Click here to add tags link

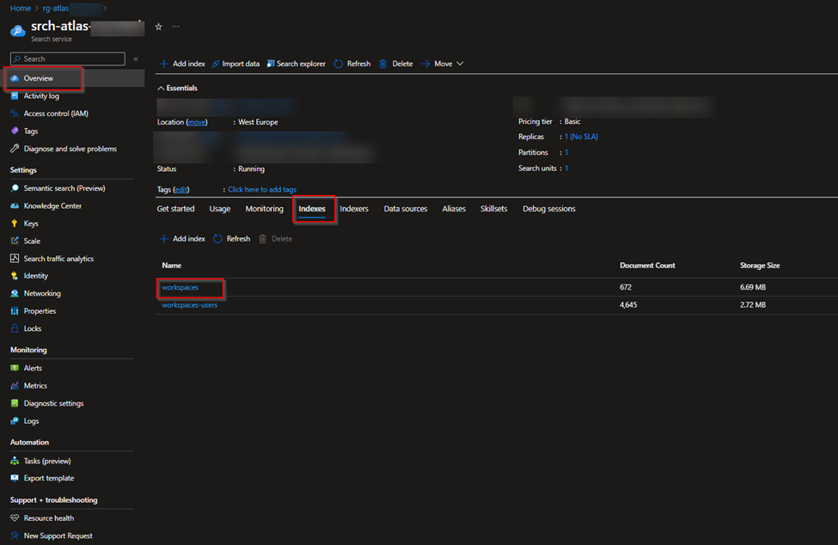click(262, 189)
